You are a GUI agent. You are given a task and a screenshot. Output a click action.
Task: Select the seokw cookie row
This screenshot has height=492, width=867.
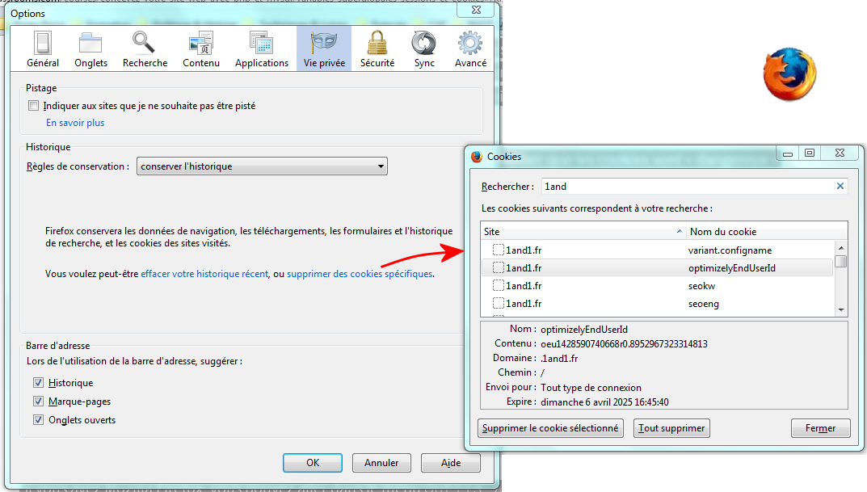pos(658,286)
